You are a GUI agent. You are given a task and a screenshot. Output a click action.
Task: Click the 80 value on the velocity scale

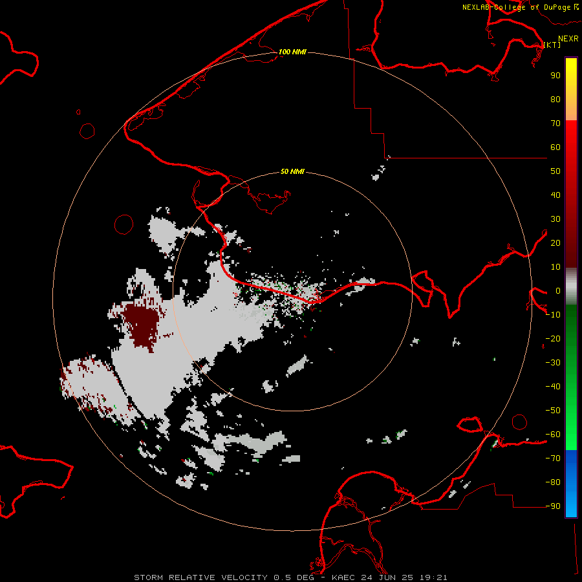click(x=555, y=100)
